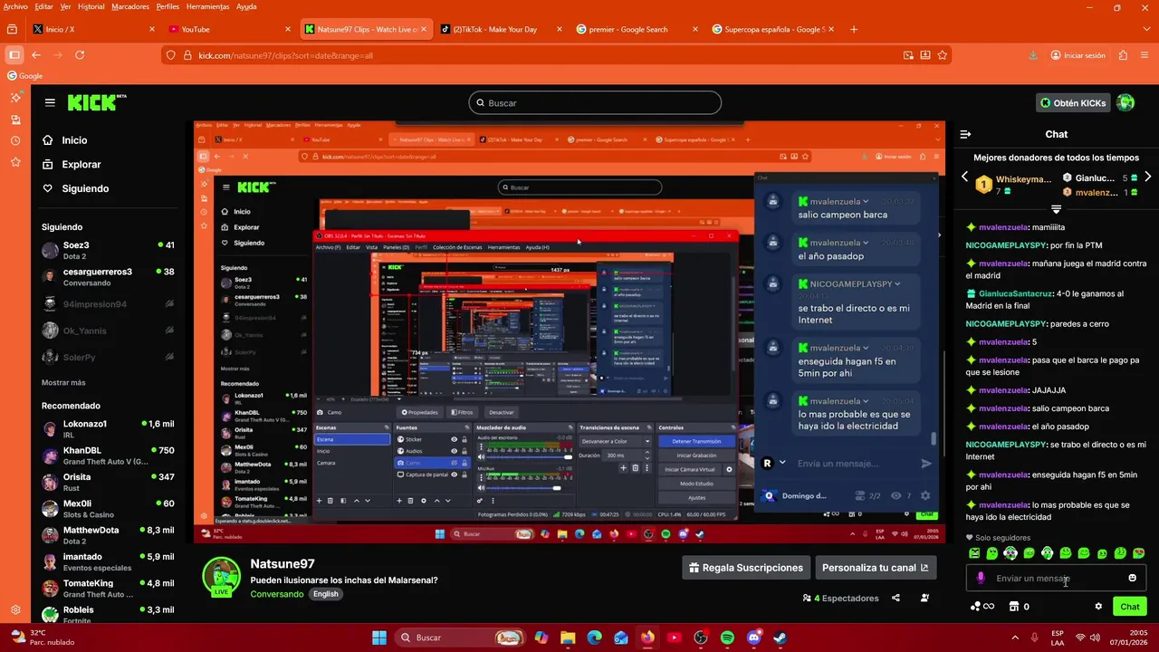Open the shop icon beside the 0
The height and width of the screenshot is (652, 1159).
tap(1014, 607)
